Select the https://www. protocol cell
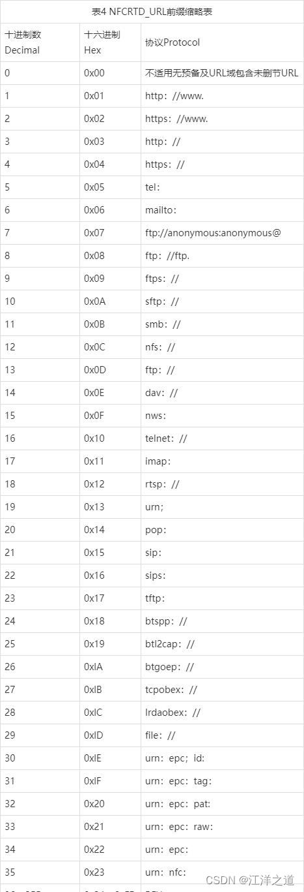304x892 pixels. [x=222, y=119]
